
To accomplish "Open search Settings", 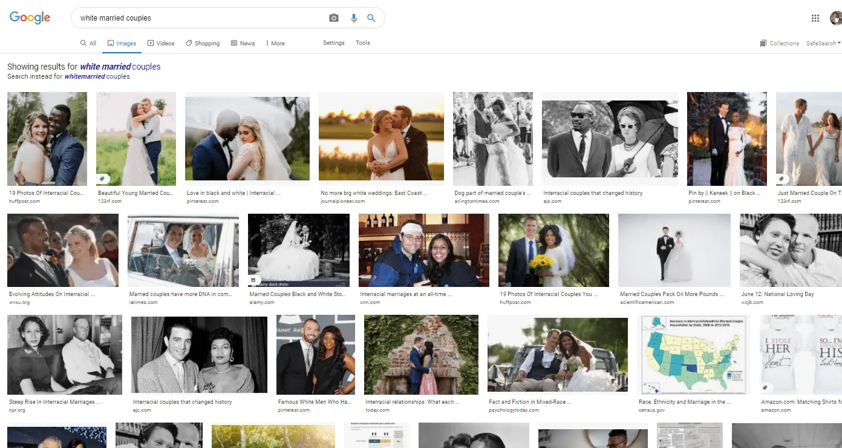I will [333, 43].
